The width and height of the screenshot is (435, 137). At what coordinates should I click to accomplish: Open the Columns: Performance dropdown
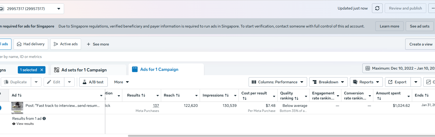click(278, 82)
